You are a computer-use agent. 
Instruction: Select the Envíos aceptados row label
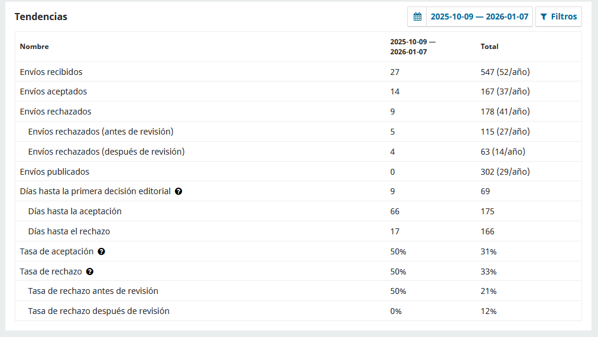[53, 91]
